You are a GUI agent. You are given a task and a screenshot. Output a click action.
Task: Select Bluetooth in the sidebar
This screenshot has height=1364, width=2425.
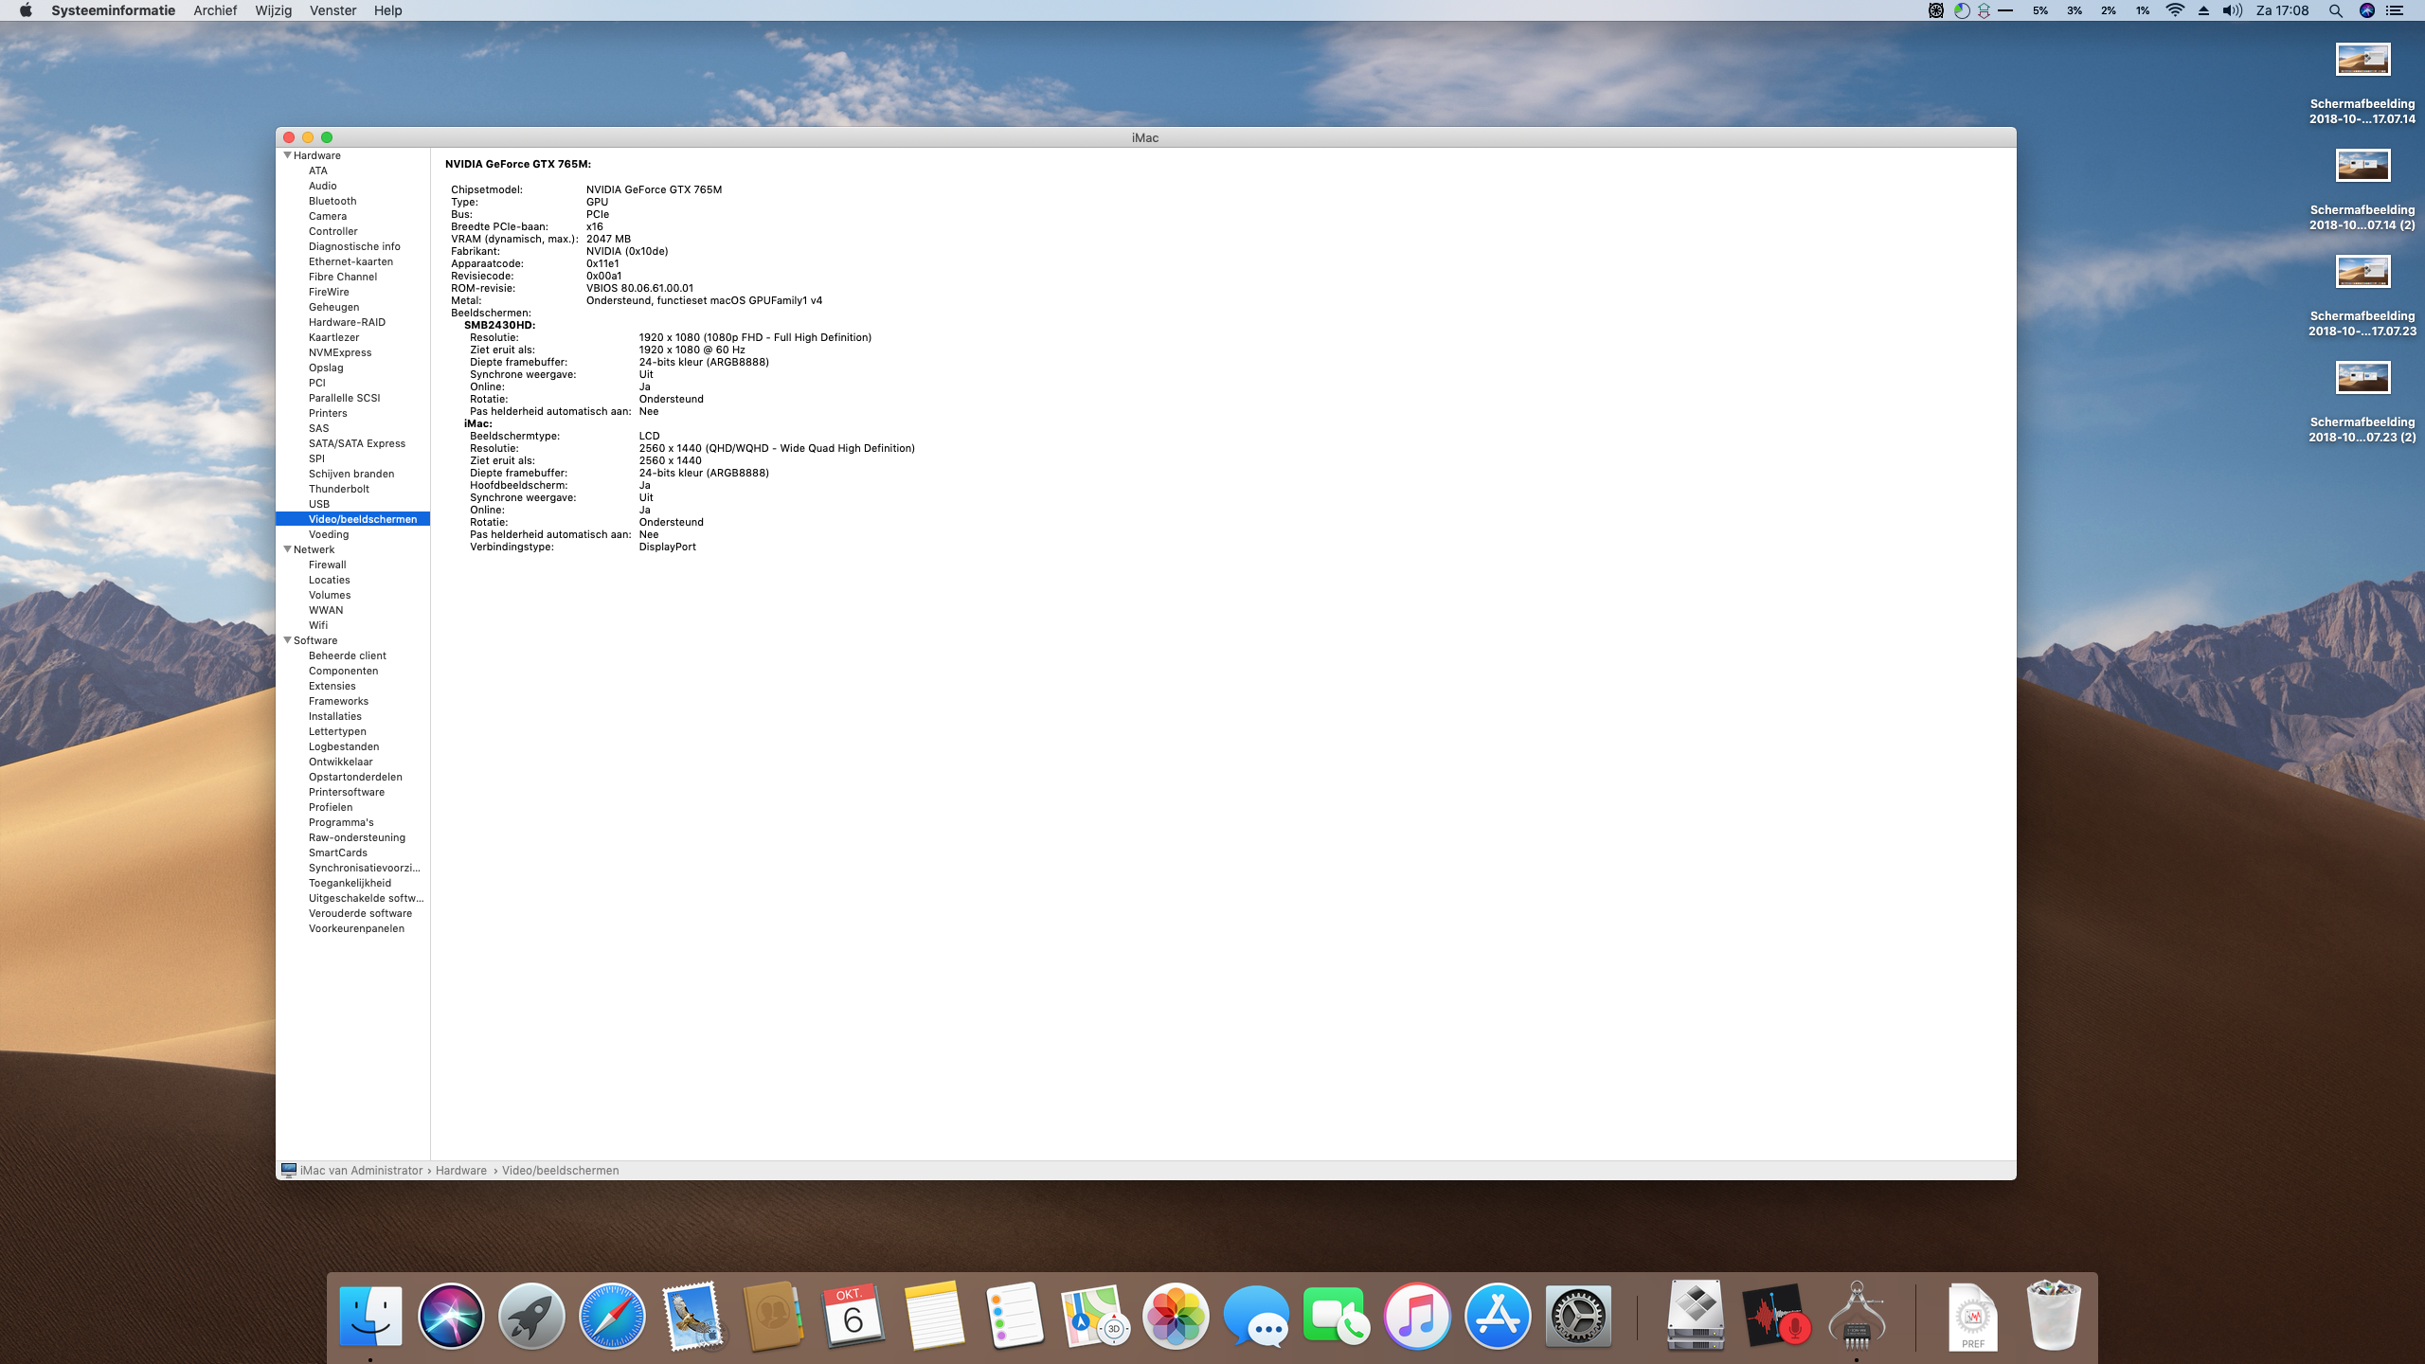pyautogui.click(x=332, y=201)
